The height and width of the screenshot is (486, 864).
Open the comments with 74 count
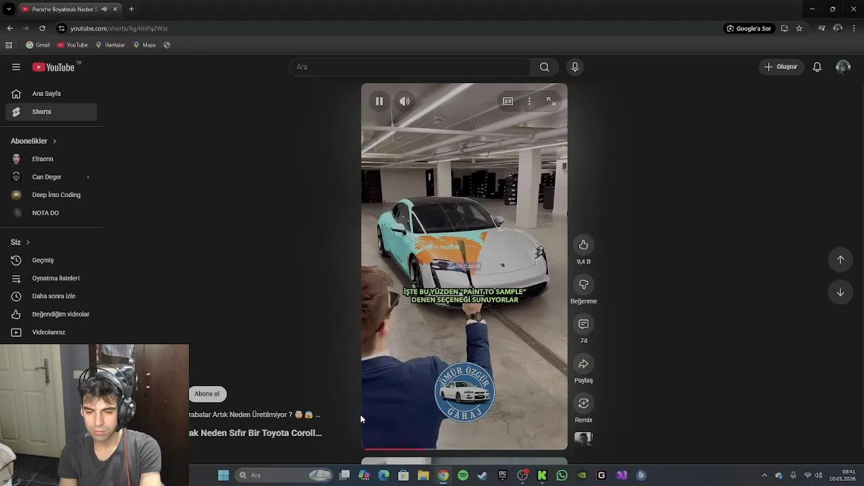point(583,324)
